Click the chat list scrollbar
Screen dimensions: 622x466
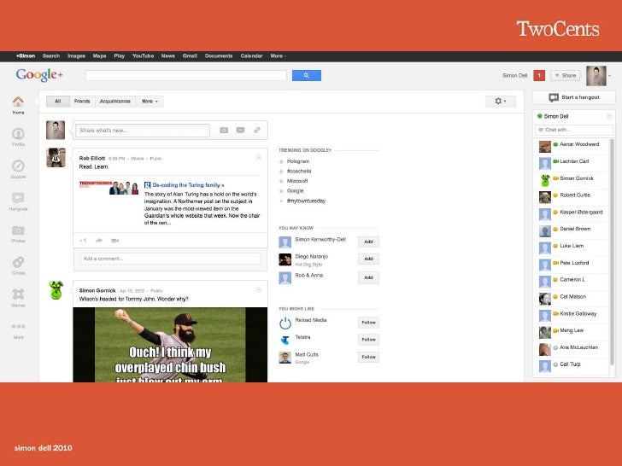click(612, 252)
